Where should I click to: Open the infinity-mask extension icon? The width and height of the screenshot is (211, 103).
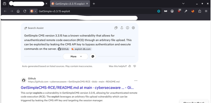[165, 11]
